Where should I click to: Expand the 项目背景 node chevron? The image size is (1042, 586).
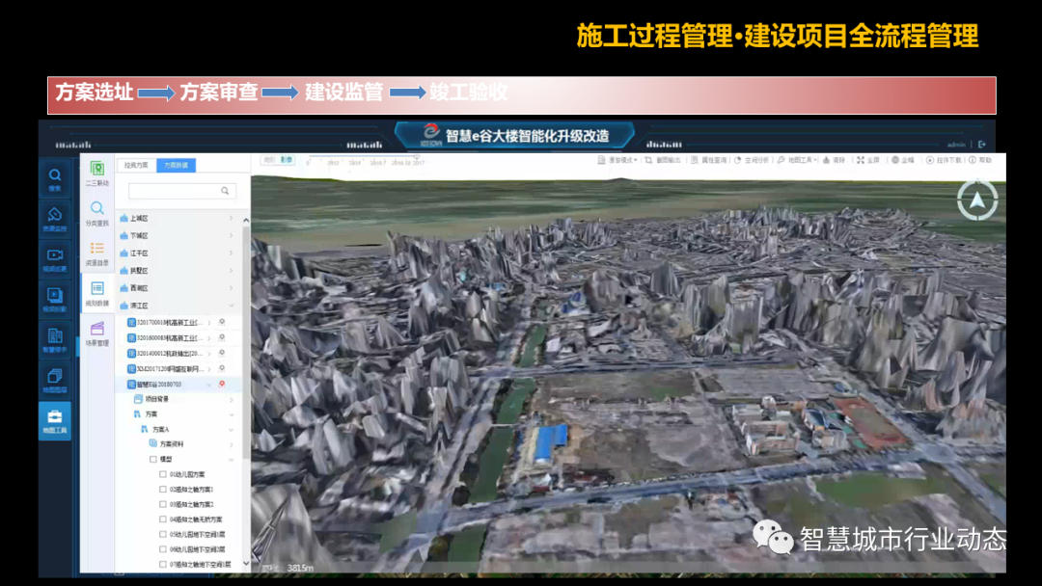pos(232,399)
